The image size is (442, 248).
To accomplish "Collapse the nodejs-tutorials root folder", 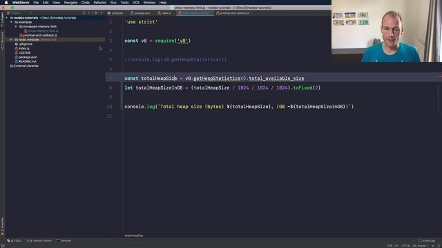I will click(x=7, y=18).
